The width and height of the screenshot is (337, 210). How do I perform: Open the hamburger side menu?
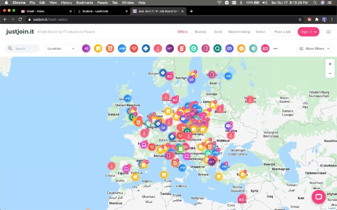point(329,32)
